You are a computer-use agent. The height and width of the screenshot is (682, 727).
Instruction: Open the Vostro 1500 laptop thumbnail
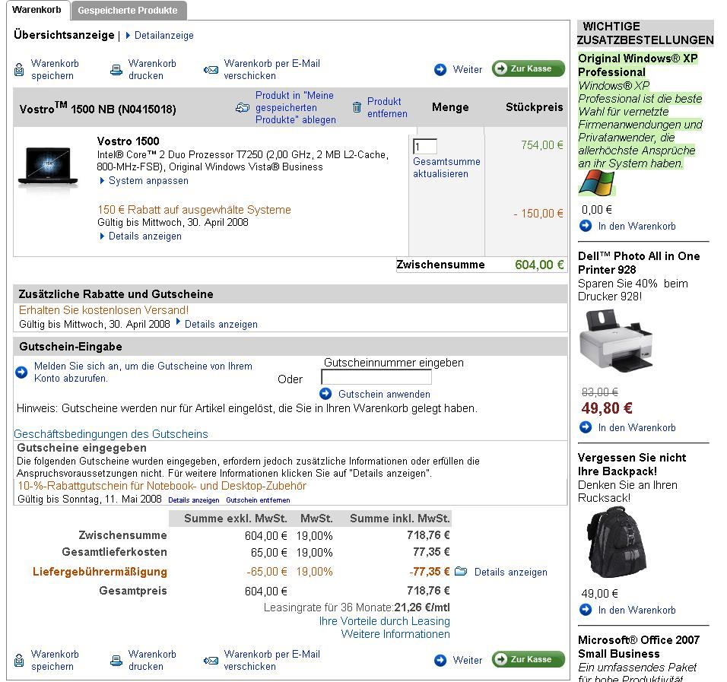(x=48, y=167)
